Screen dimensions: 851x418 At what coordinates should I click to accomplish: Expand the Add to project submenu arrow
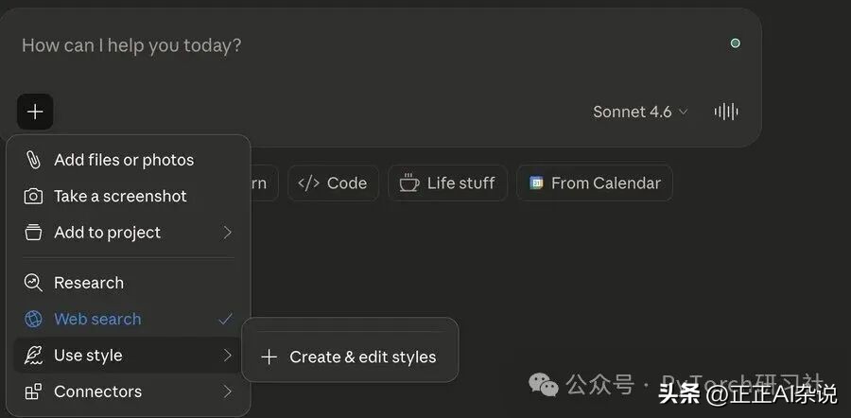point(227,233)
